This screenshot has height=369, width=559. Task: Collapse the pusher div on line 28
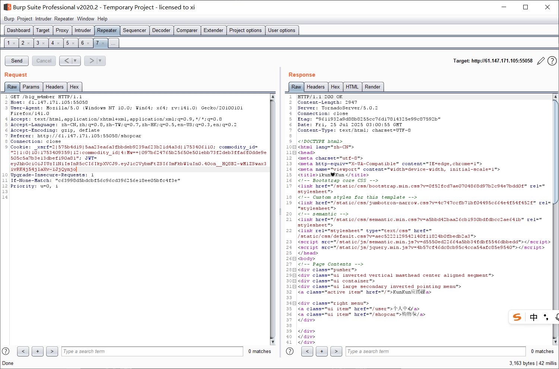(295, 270)
